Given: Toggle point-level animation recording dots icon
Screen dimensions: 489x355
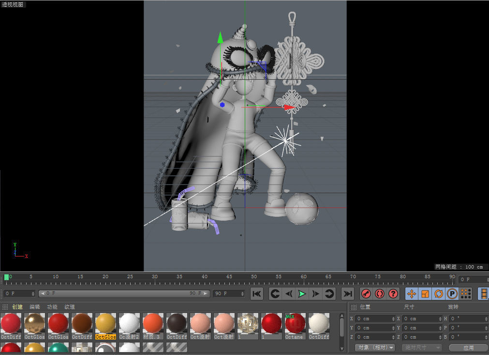Looking at the screenshot, I should coord(466,294).
